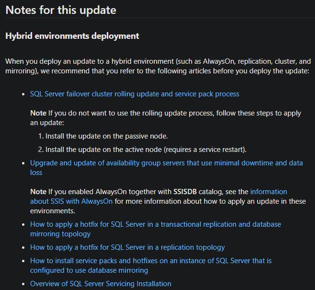Screen dimensions: 315x290
Task: Open hotfix link for transactional replication and mirroring
Action: pos(156,224)
